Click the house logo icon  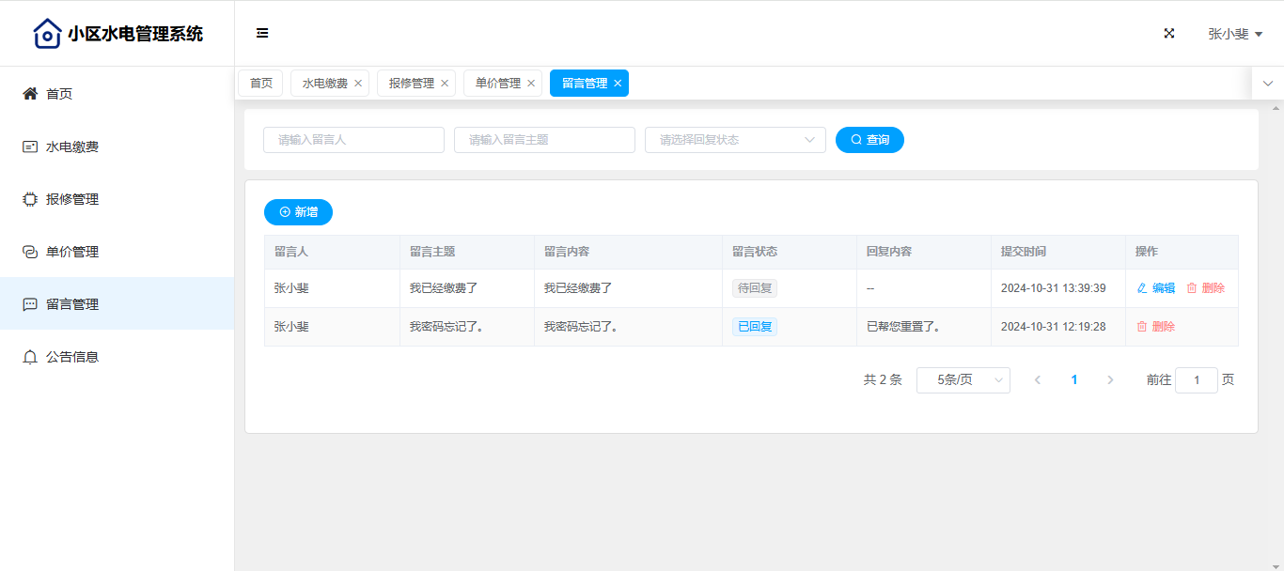47,34
